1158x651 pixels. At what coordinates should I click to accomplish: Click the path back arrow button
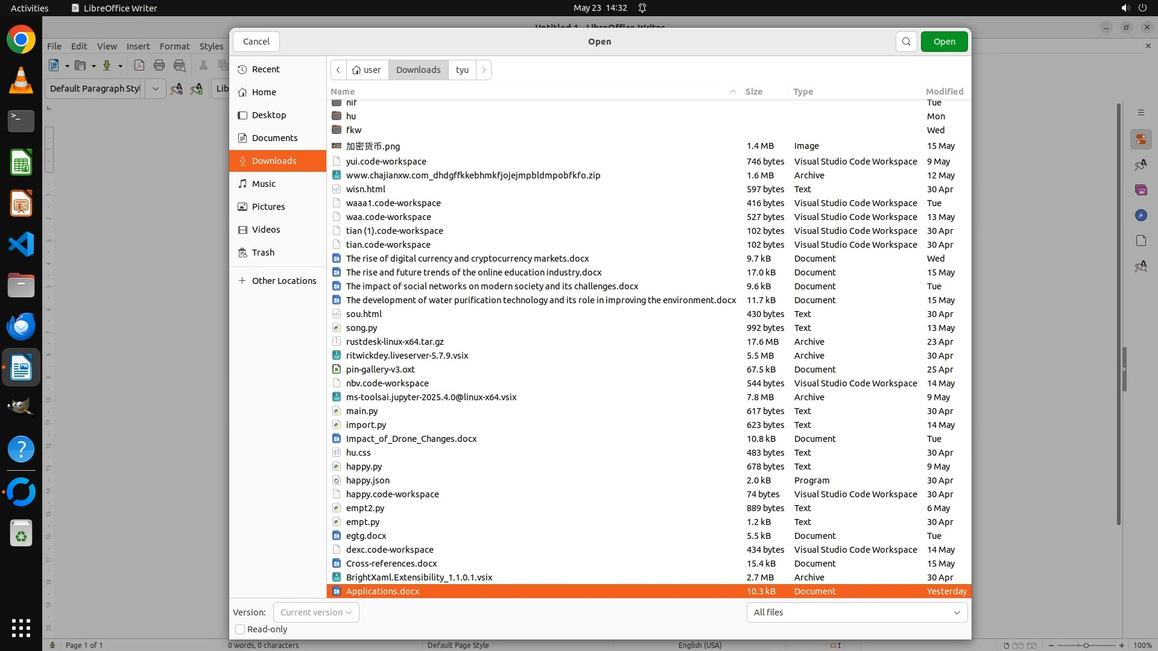click(338, 70)
